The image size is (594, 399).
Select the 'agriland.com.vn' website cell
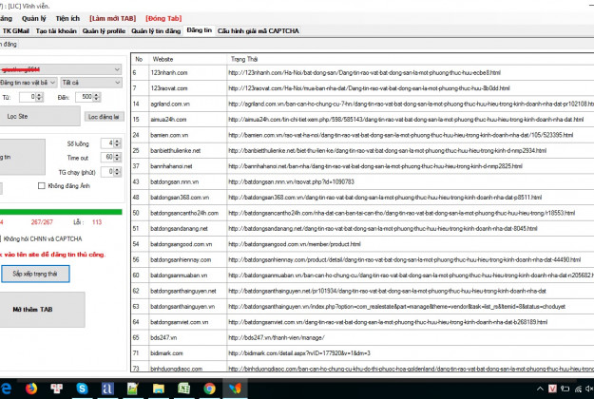pos(188,104)
